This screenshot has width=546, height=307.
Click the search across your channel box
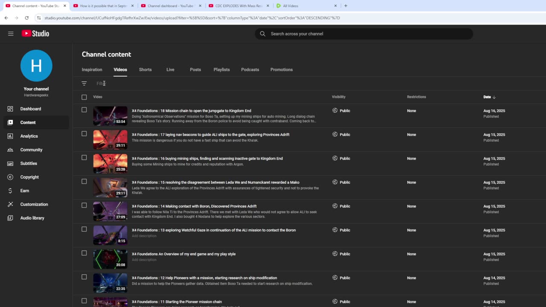364,34
